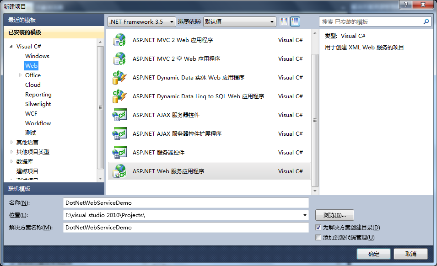Toggle 为解决方案创建目录 checkbox
The width and height of the screenshot is (437, 266).
point(318,228)
